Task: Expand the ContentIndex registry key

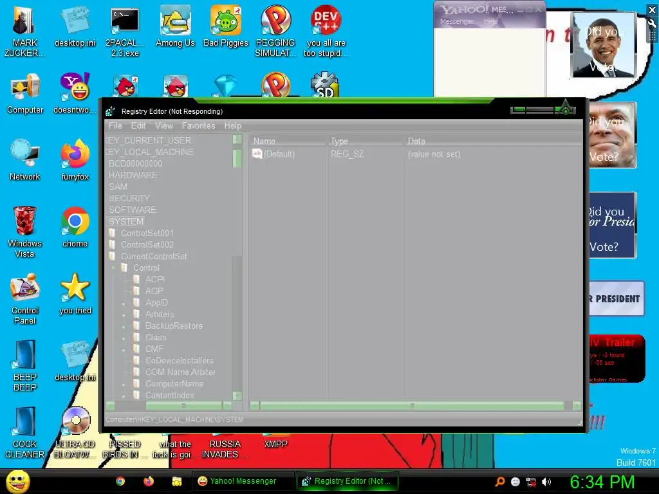Action: (124, 396)
